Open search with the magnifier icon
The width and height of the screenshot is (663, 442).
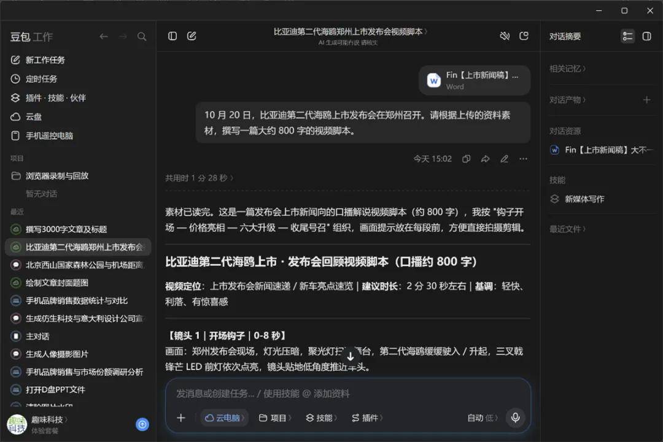pyautogui.click(x=142, y=37)
